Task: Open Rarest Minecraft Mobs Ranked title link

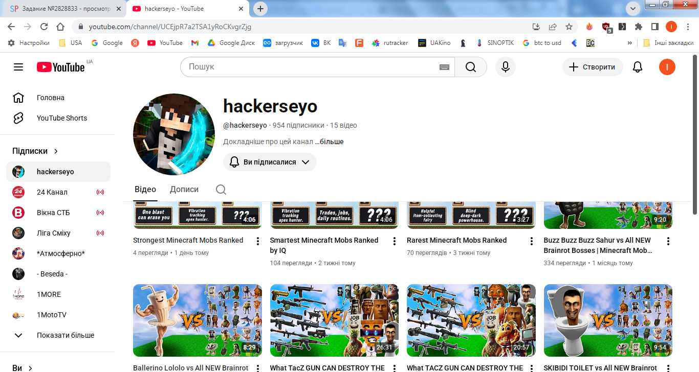Action: pyautogui.click(x=456, y=240)
